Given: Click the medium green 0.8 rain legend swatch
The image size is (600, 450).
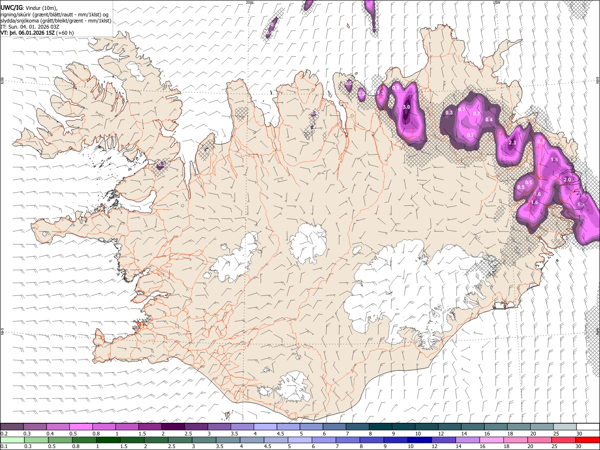Looking at the screenshot, I should click(x=84, y=440).
